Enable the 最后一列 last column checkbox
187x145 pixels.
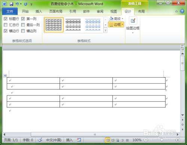23,25
